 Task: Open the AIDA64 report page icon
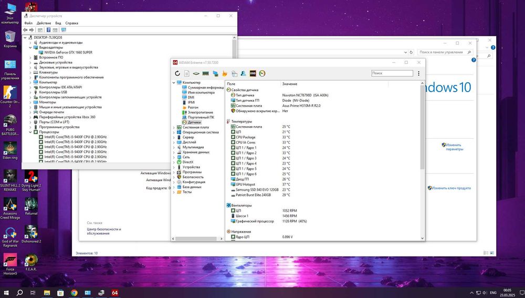[187, 73]
